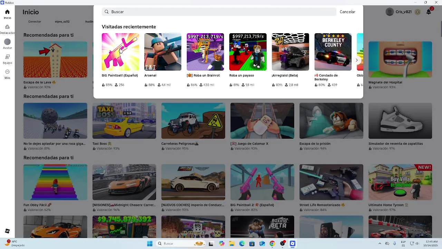Image resolution: width=442 pixels, height=249 pixels.
Task: Click the microphone tray icon
Action: tap(394, 243)
